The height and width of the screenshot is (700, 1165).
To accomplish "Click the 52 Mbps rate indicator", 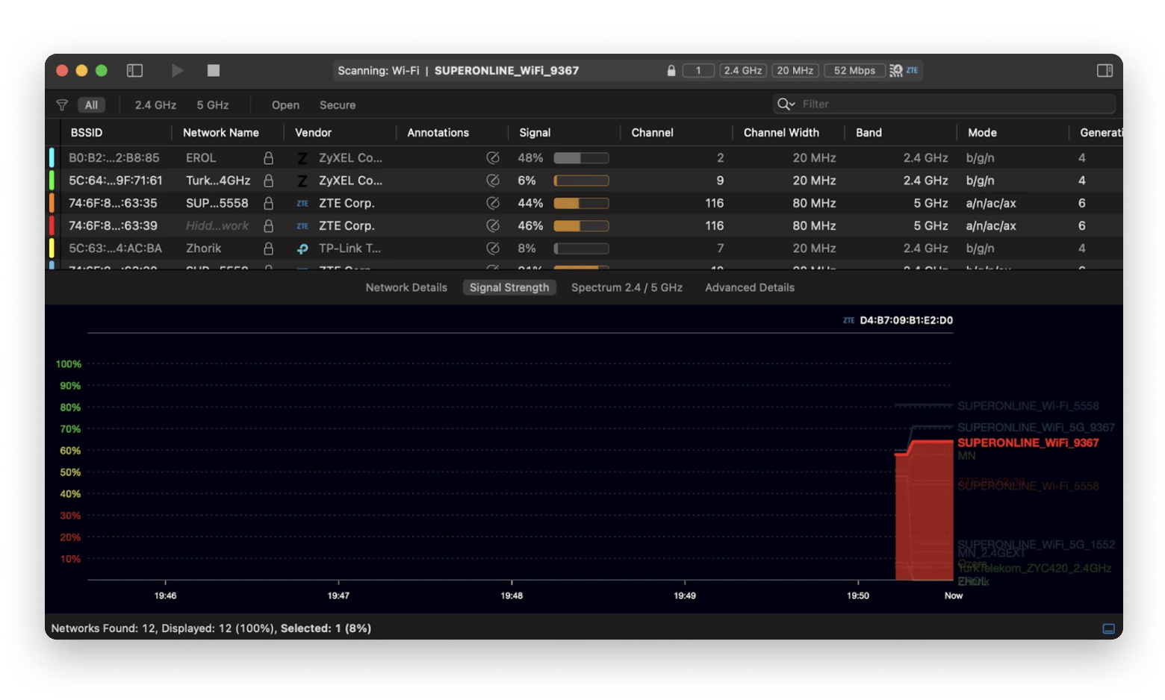I will tap(854, 70).
